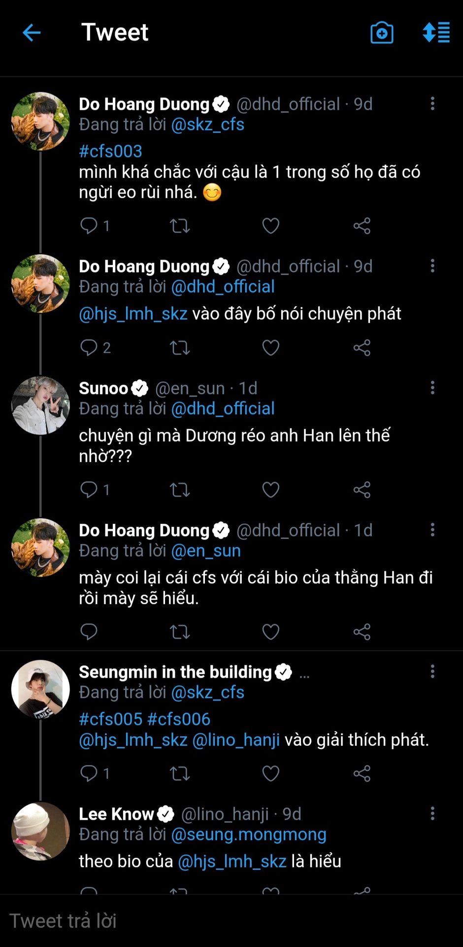Open the #cfs006 hashtag link
Image resolution: width=463 pixels, height=947 pixels.
179,719
